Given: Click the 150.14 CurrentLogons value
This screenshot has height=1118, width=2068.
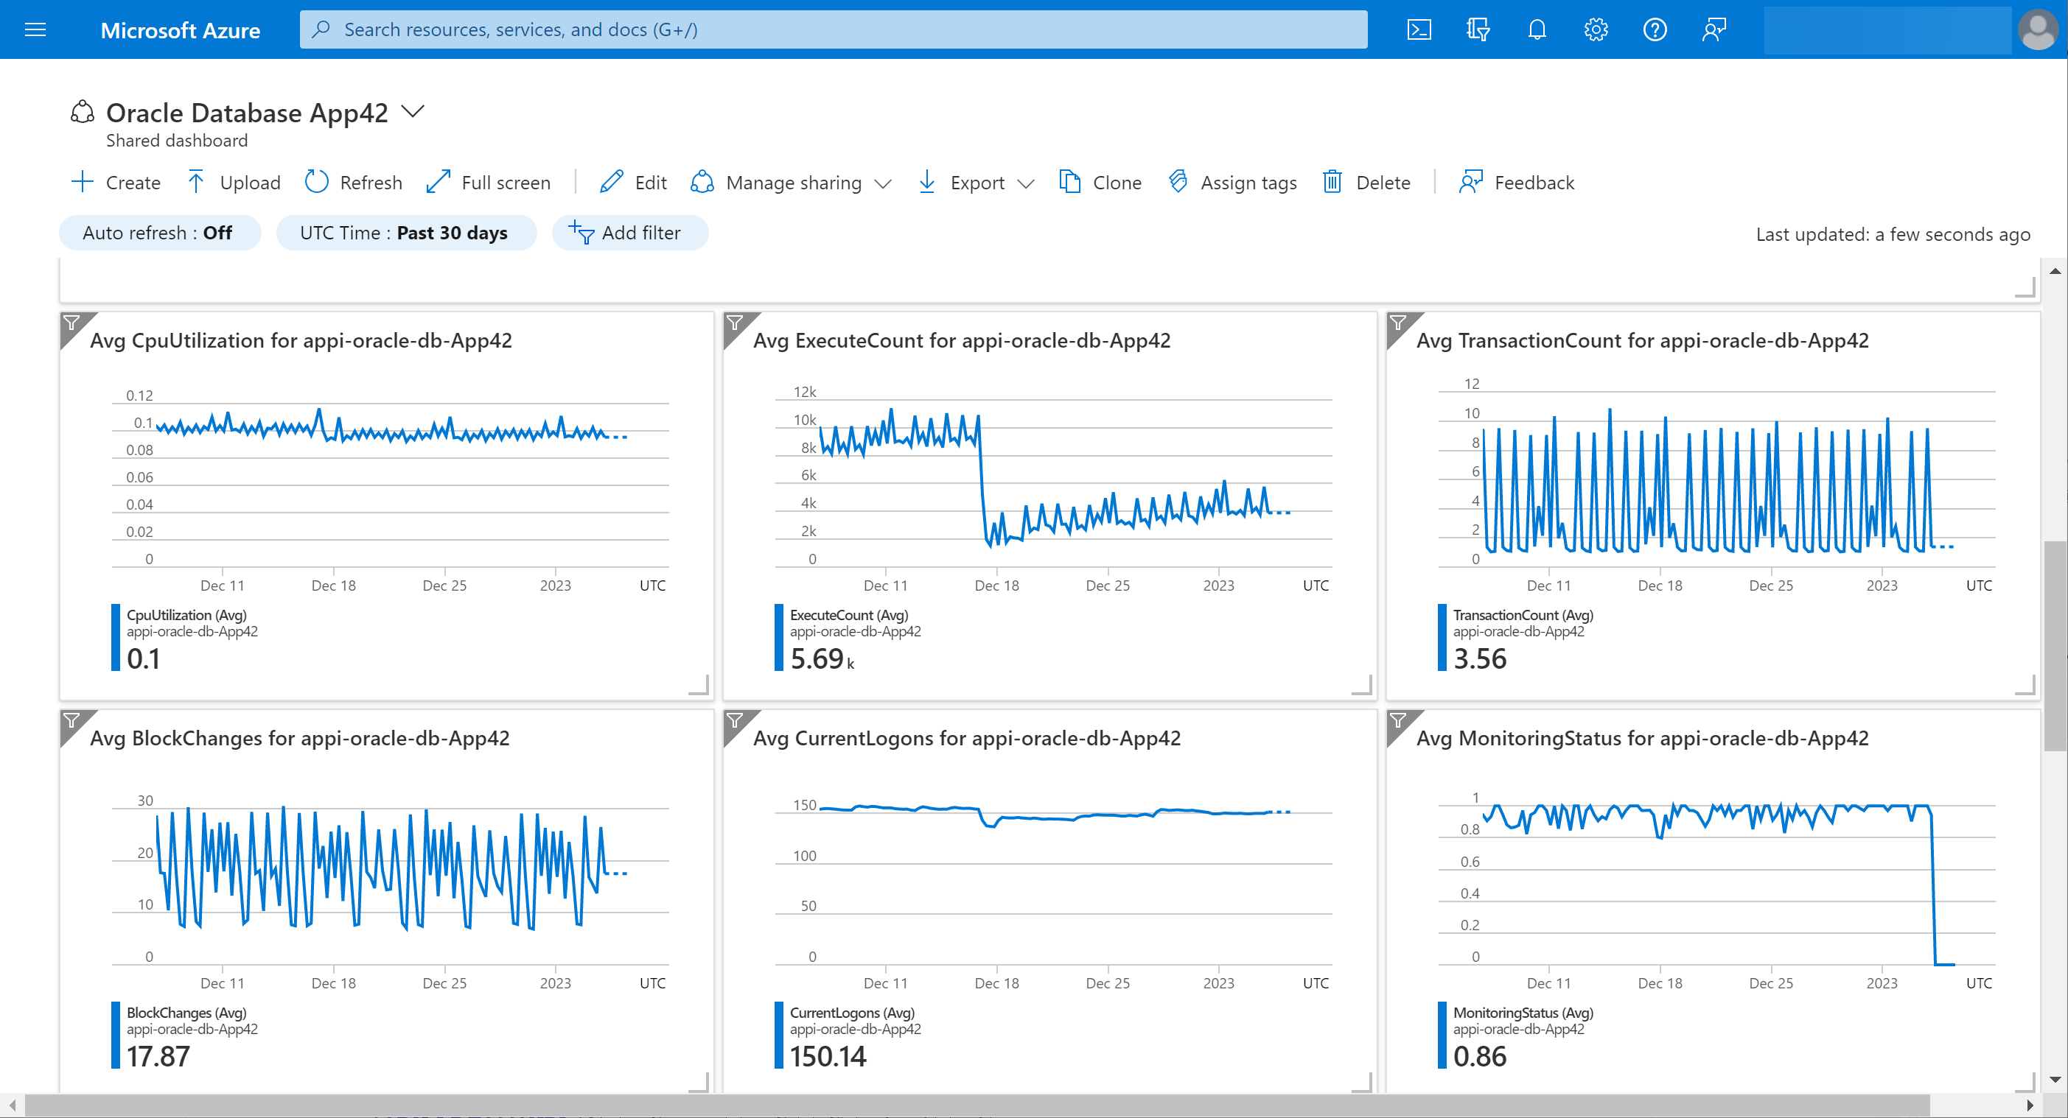Looking at the screenshot, I should [x=828, y=1056].
